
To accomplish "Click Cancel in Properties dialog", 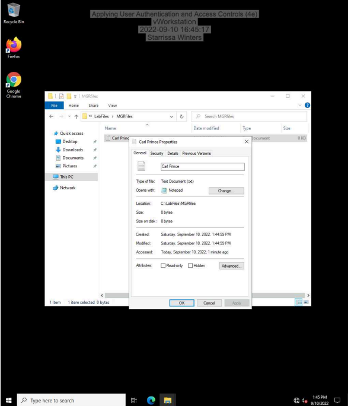I will point(209,303).
